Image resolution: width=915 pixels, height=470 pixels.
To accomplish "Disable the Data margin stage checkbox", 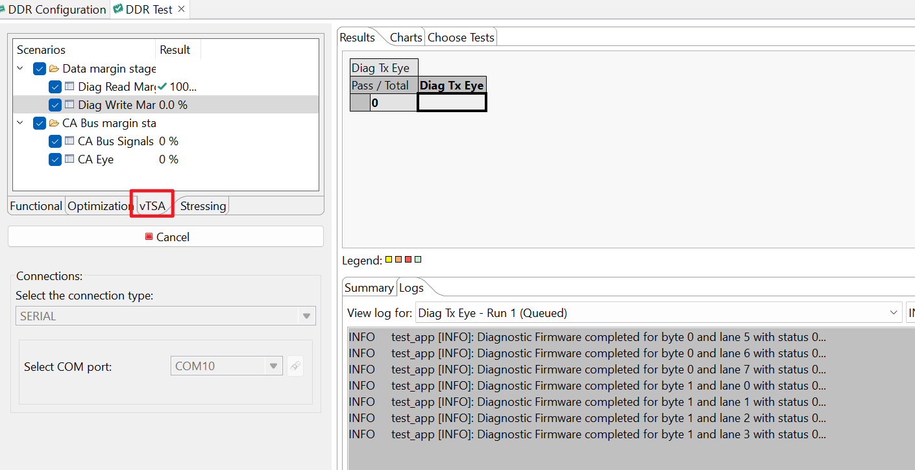I will [39, 68].
